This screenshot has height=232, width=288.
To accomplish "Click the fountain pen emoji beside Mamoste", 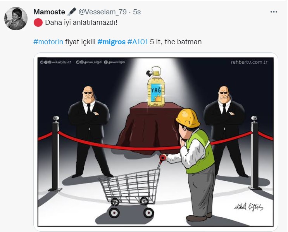I will click(x=72, y=12).
